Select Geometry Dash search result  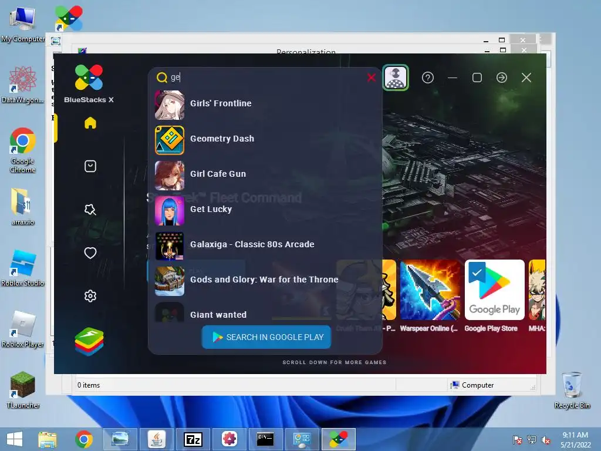tap(265, 140)
